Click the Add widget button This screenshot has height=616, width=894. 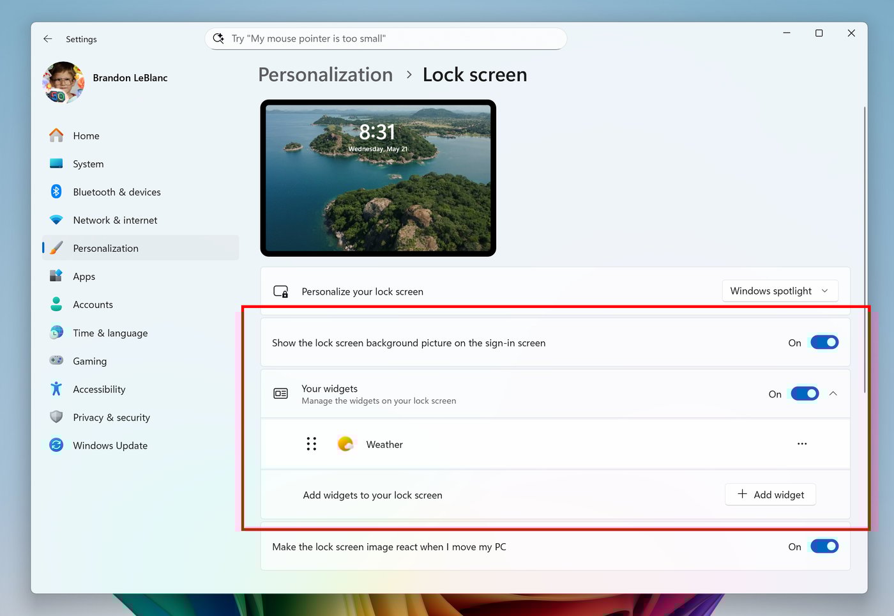770,494
